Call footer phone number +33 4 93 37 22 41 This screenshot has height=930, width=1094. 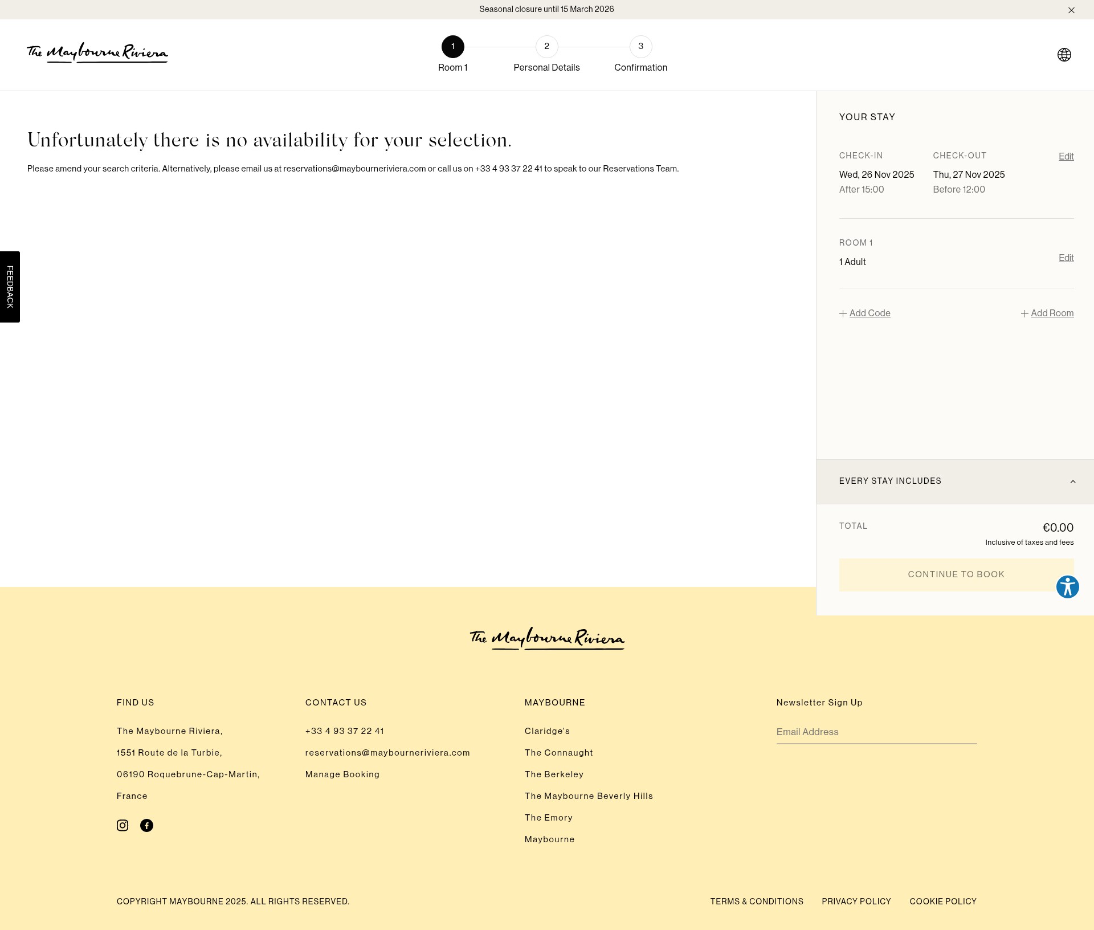click(x=345, y=731)
